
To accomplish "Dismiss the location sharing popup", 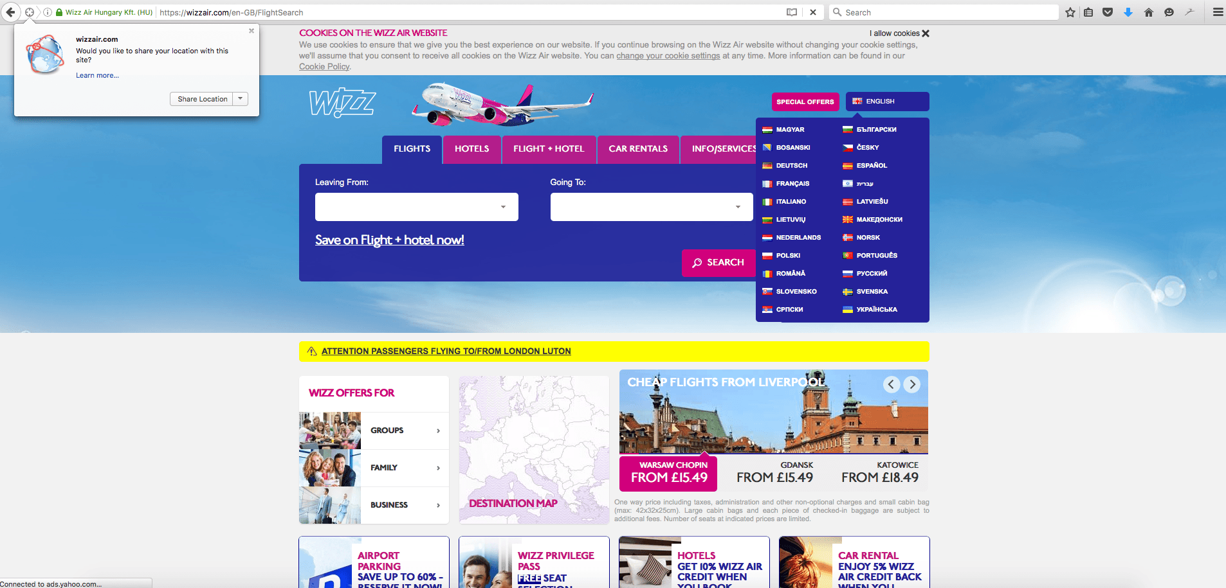I will [252, 31].
